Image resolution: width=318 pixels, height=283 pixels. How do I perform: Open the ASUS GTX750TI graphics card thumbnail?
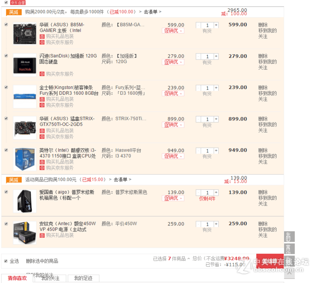[x=25, y=128]
